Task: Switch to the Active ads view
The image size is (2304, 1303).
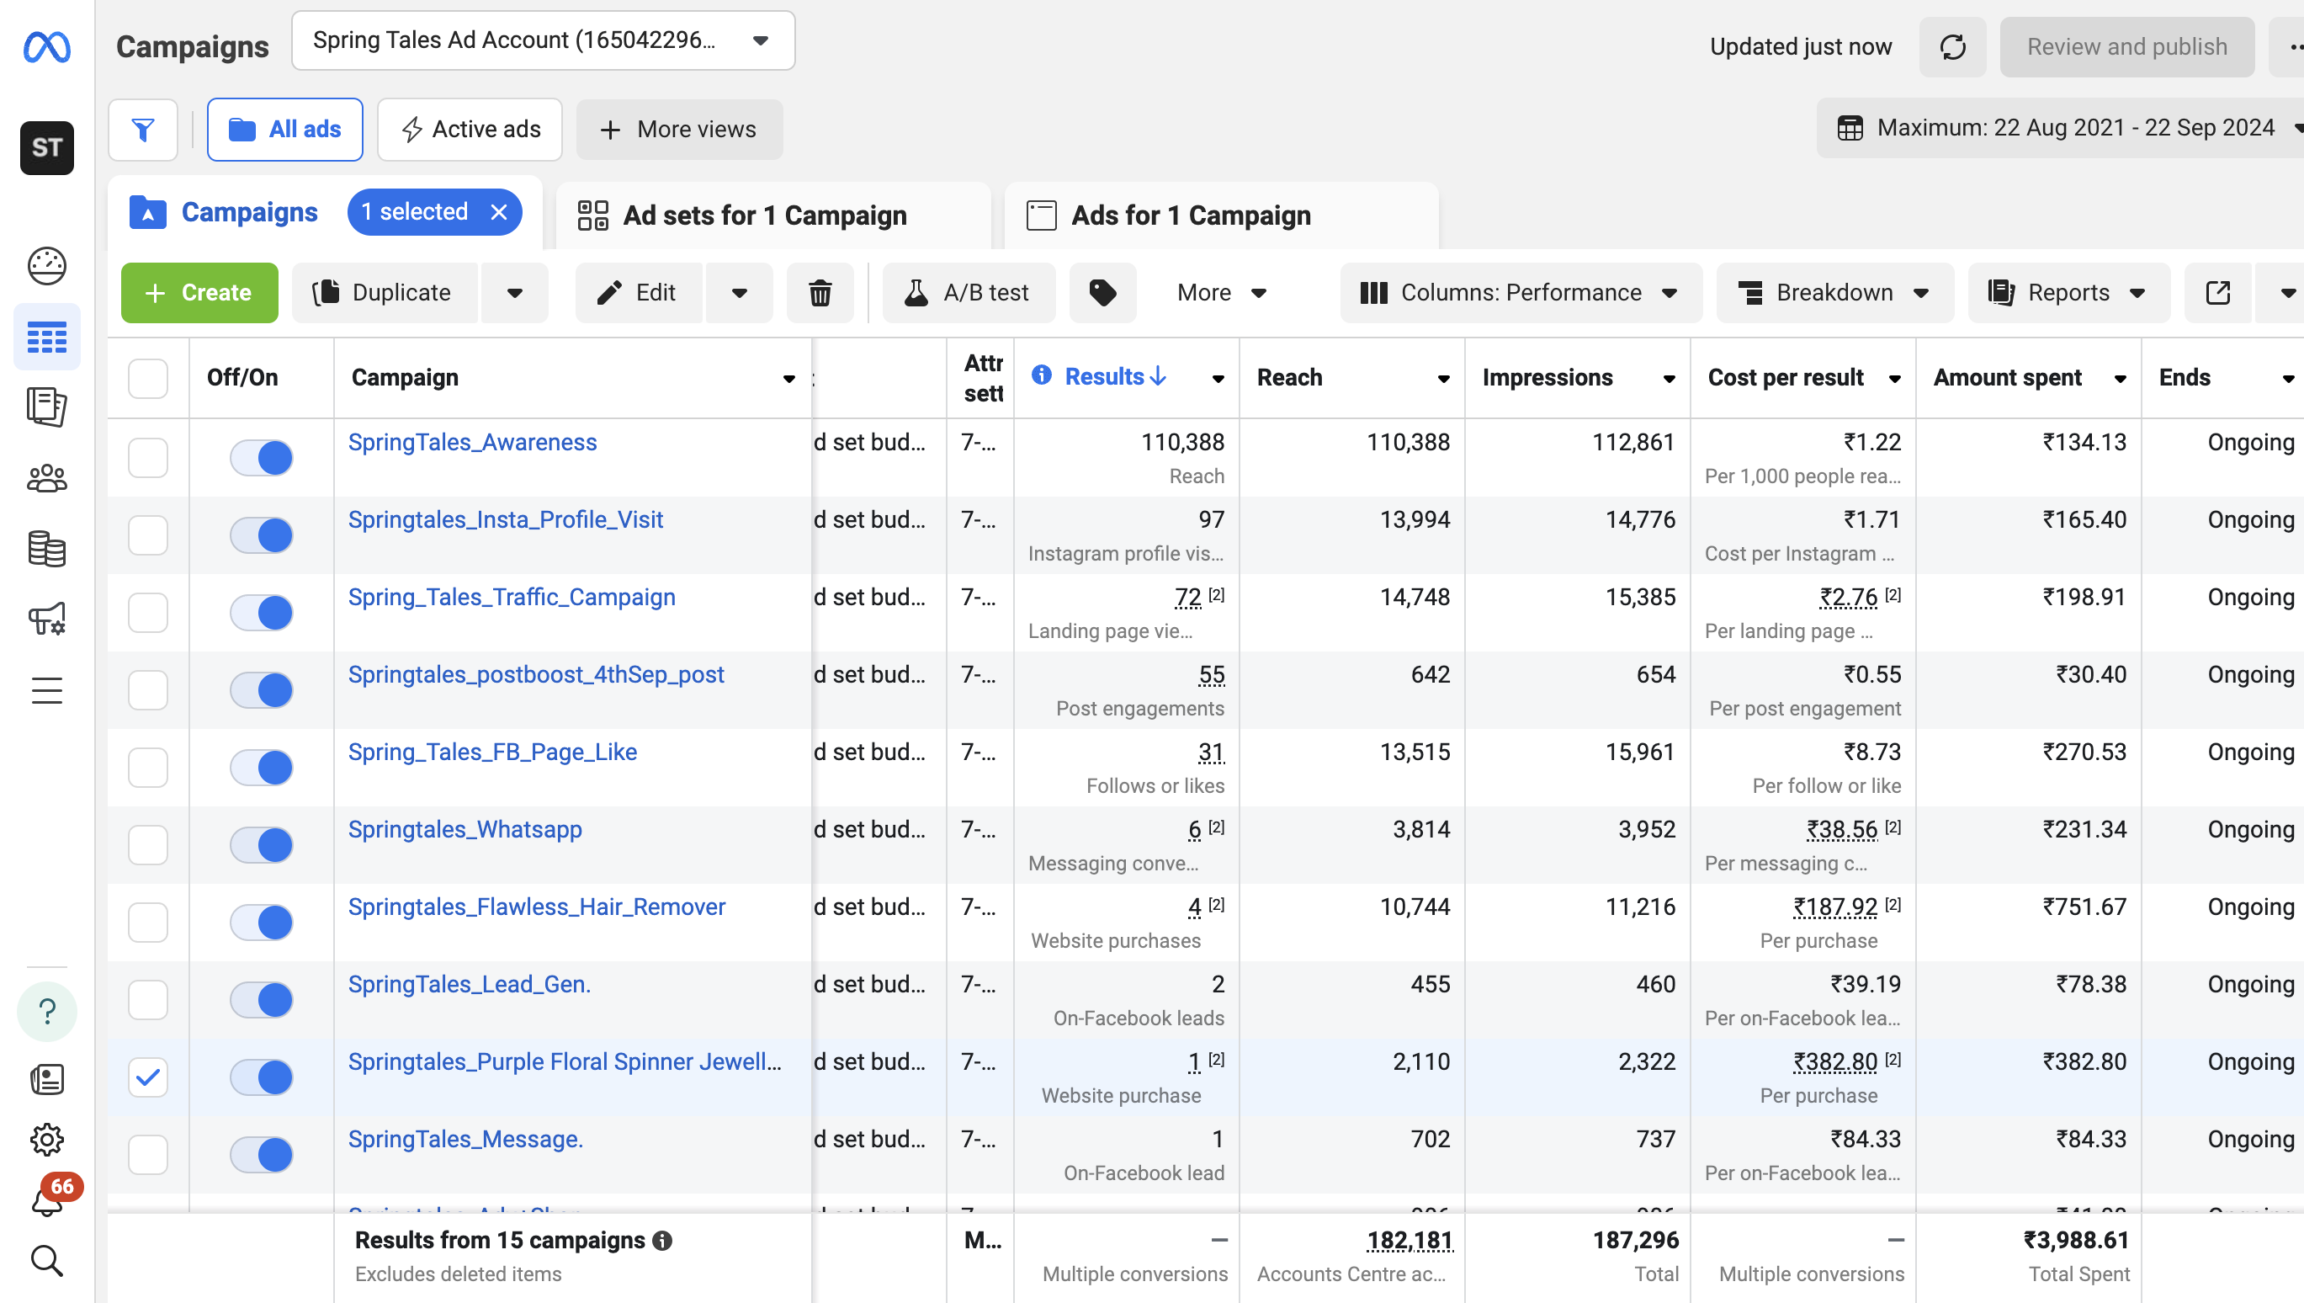Action: [470, 130]
